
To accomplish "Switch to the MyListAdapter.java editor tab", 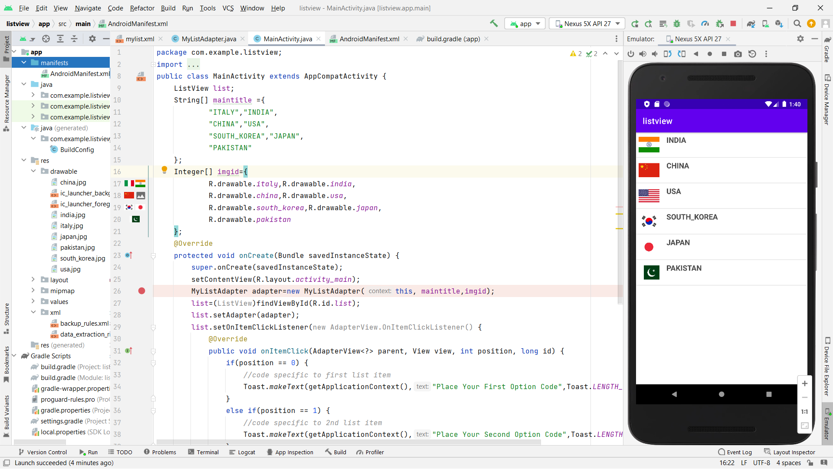I will click(208, 39).
